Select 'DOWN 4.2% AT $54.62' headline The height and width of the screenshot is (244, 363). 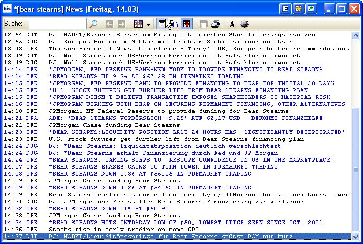coord(177,187)
